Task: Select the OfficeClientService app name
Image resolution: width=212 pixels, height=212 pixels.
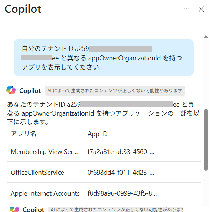Action: click(x=37, y=173)
